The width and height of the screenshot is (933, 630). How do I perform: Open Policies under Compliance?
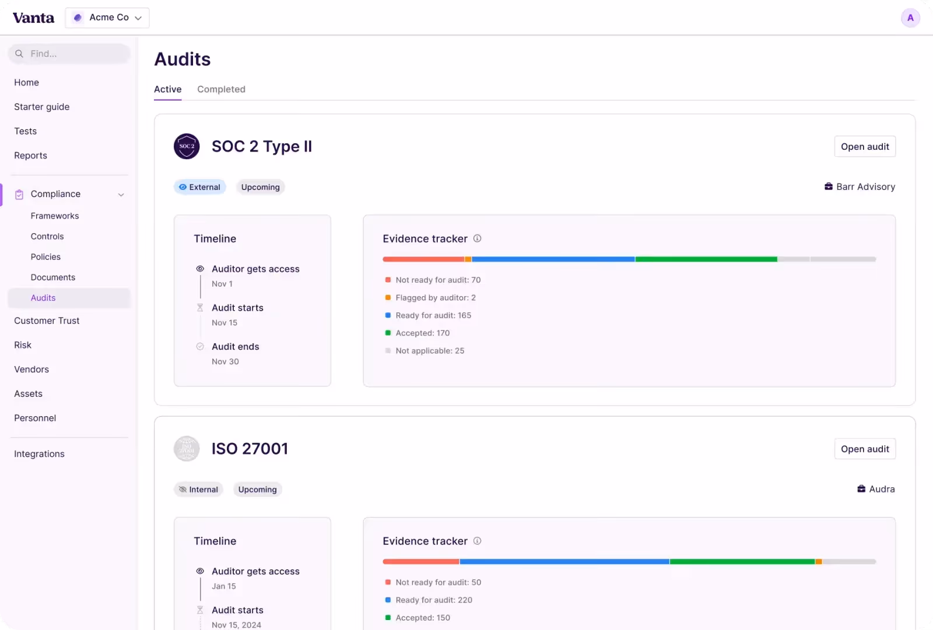pos(45,256)
